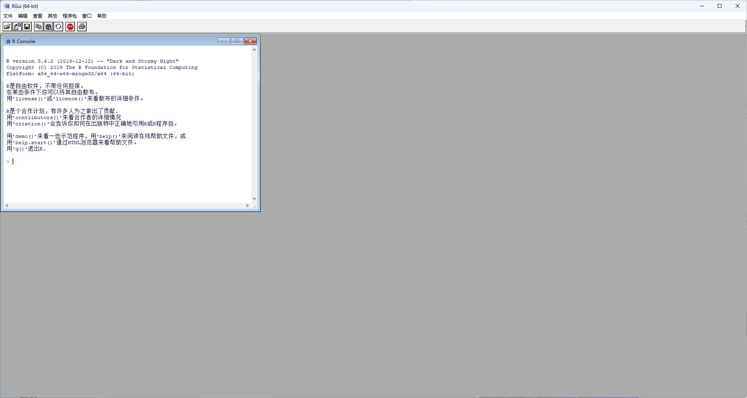Screen dimensions: 747x398
Task: Minimize the R Console child window
Action: [224, 41]
